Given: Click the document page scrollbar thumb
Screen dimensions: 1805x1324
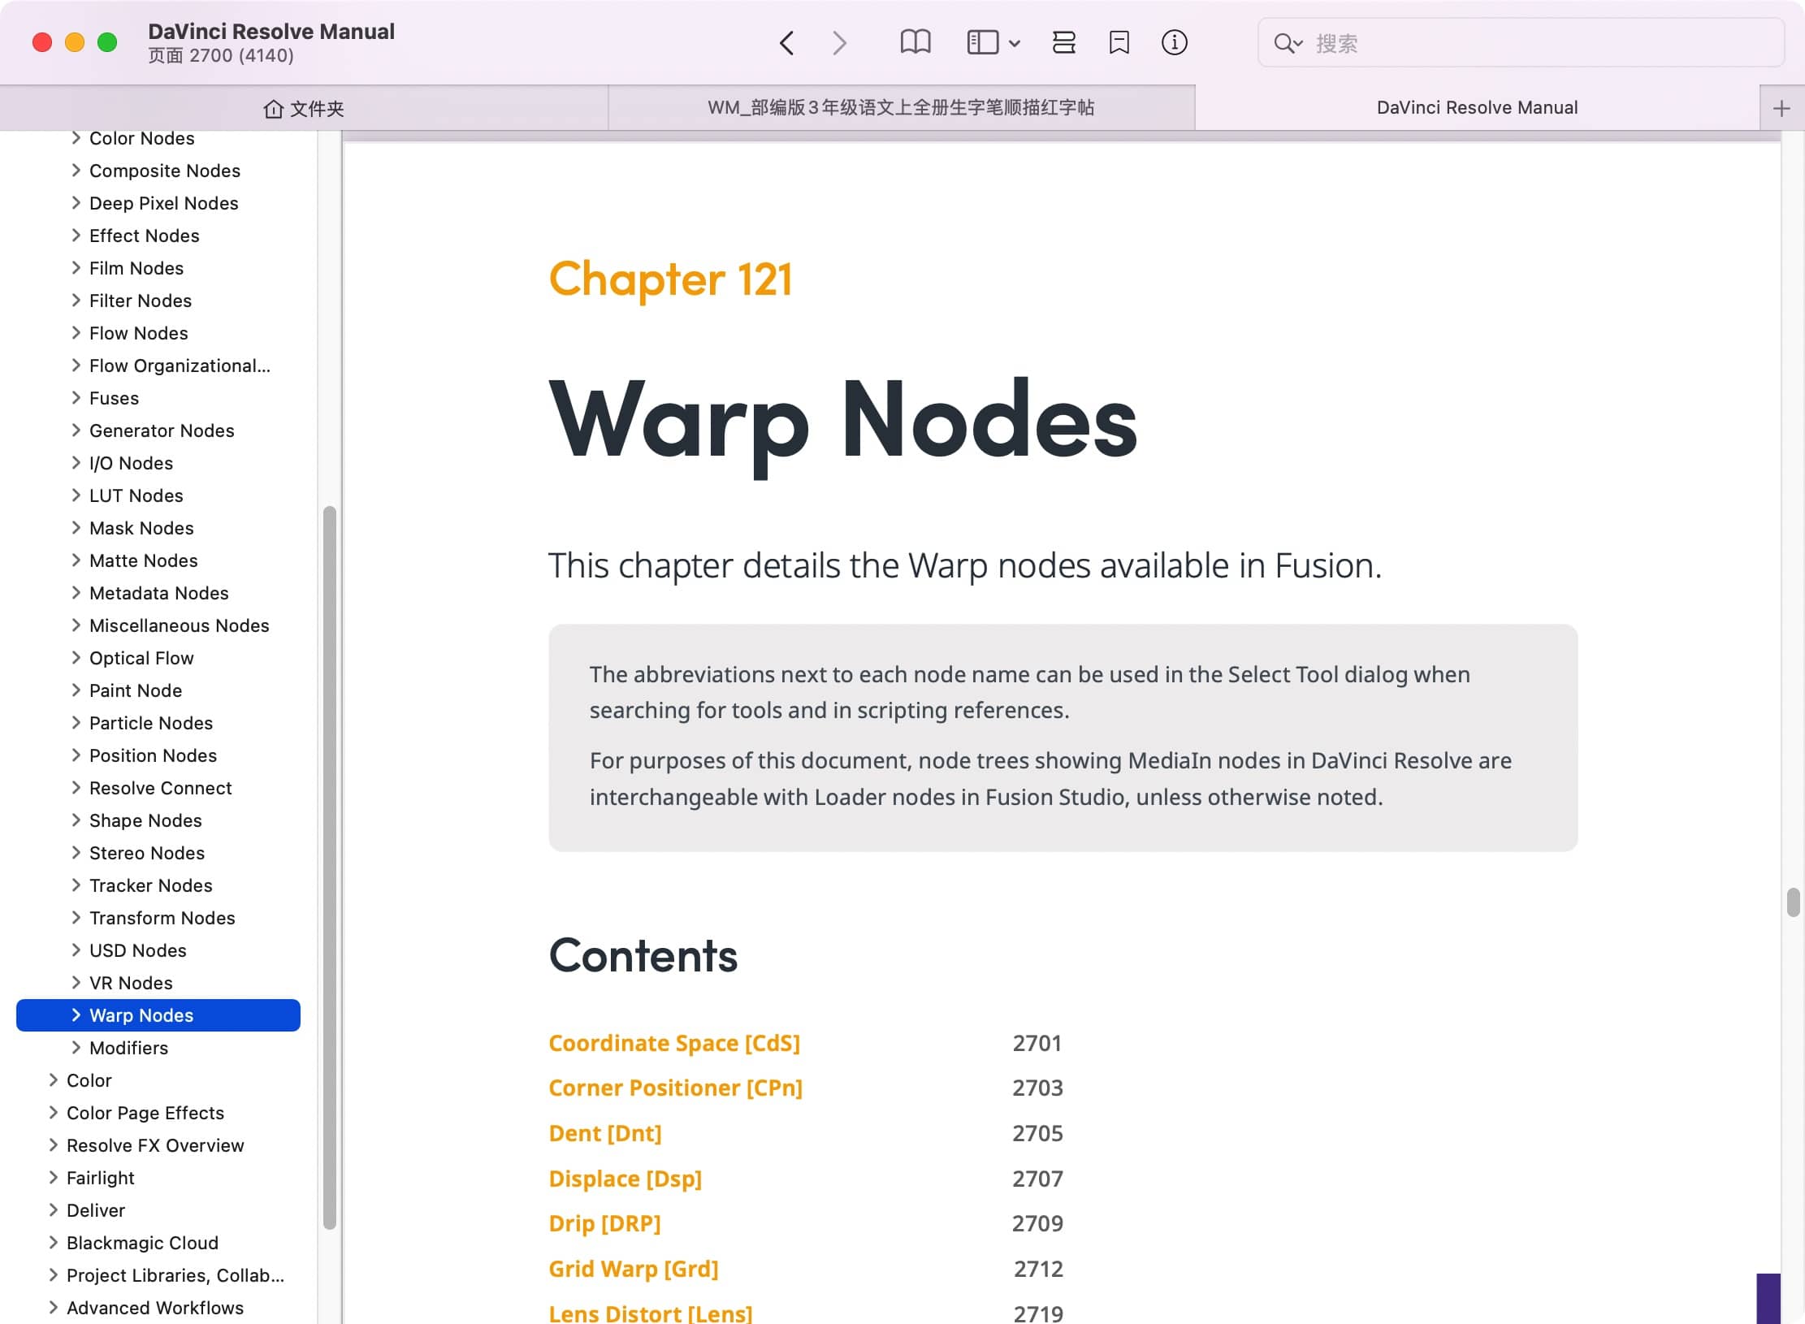Looking at the screenshot, I should click(x=1794, y=902).
